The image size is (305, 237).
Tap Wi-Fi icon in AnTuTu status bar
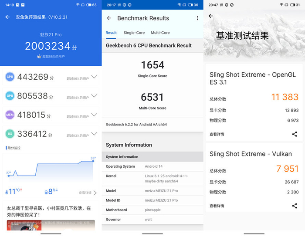click(78, 5)
